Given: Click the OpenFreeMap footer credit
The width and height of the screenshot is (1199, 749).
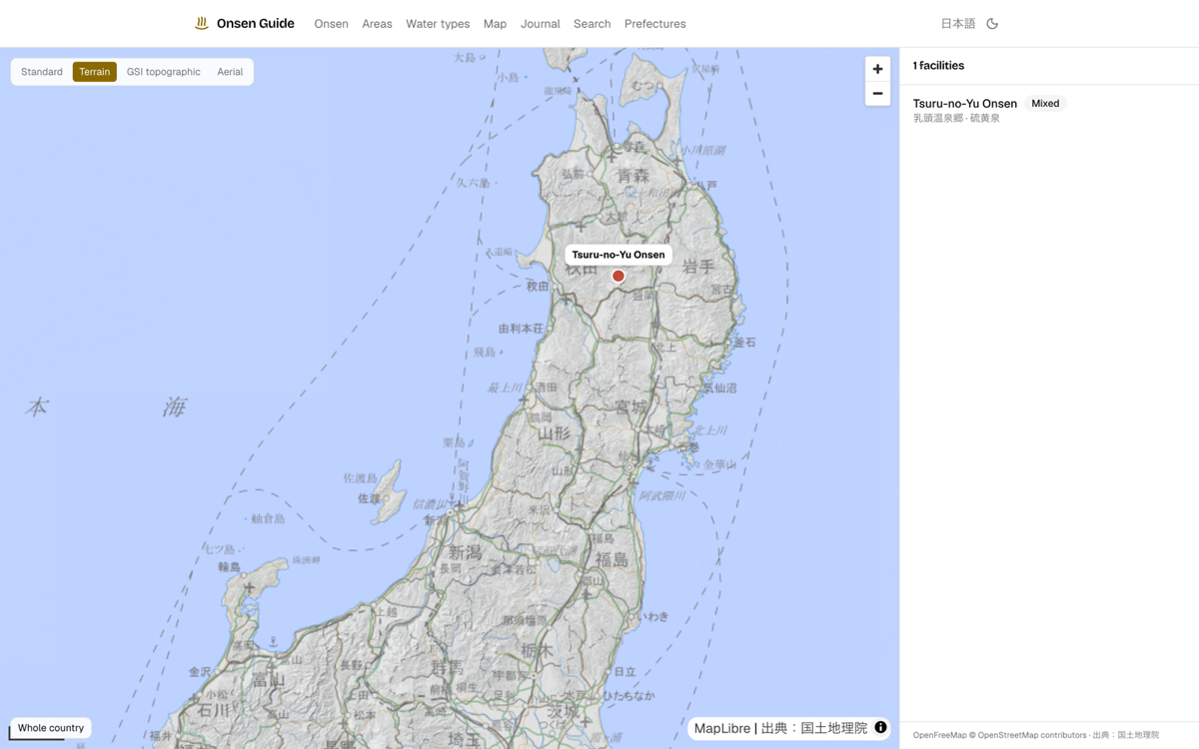Looking at the screenshot, I should (x=939, y=735).
